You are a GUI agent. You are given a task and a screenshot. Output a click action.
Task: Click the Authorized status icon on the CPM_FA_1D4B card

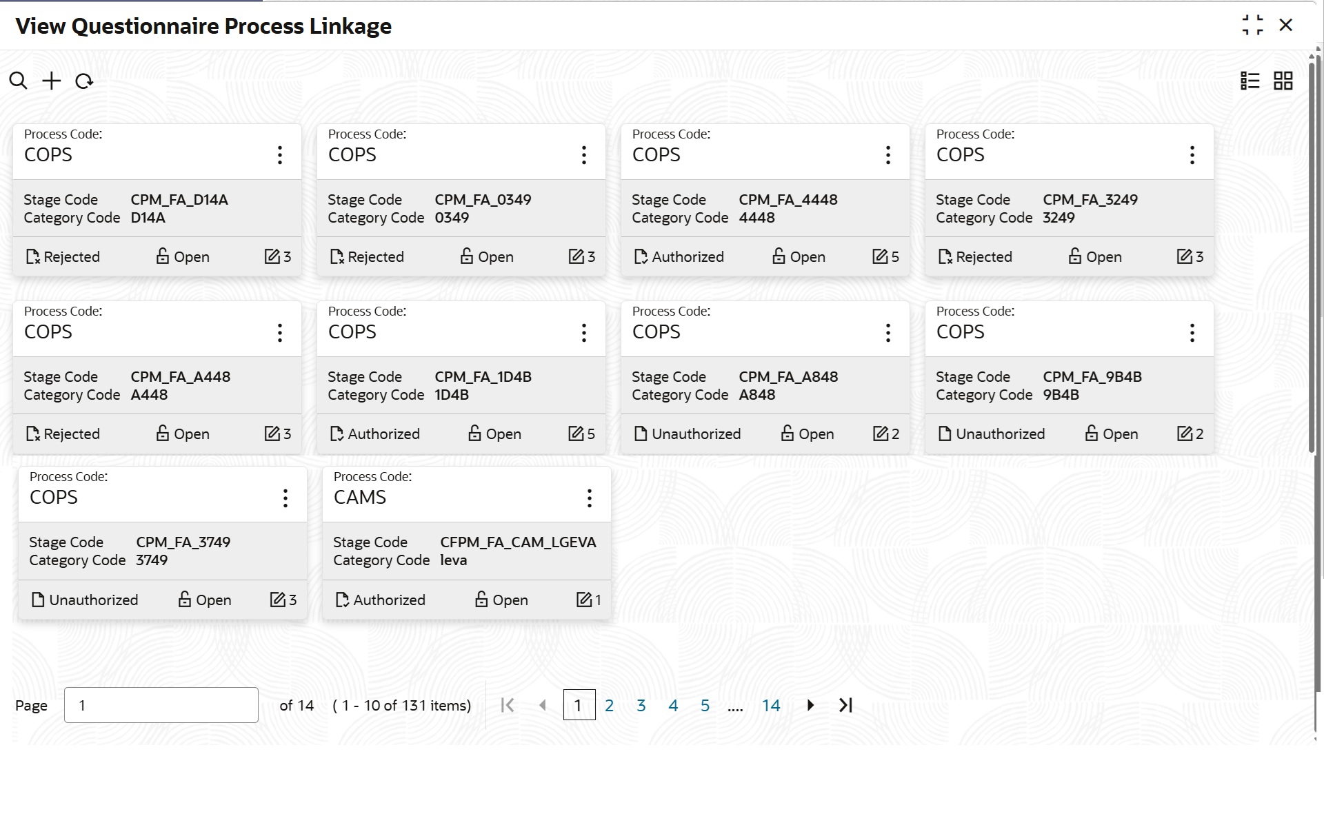(337, 434)
